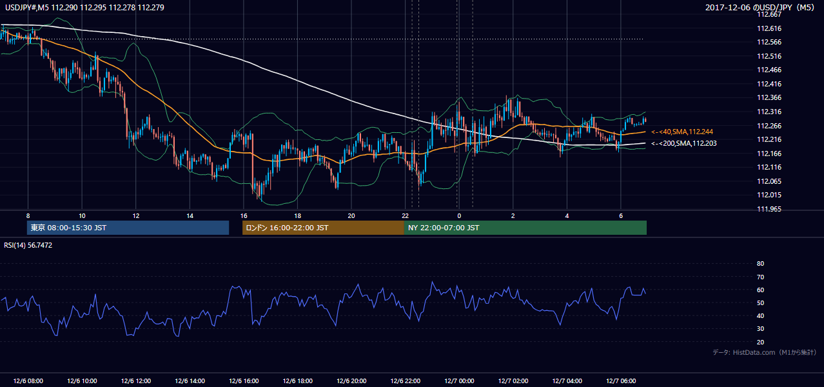Click price axis value 111.965

pyautogui.click(x=769, y=209)
